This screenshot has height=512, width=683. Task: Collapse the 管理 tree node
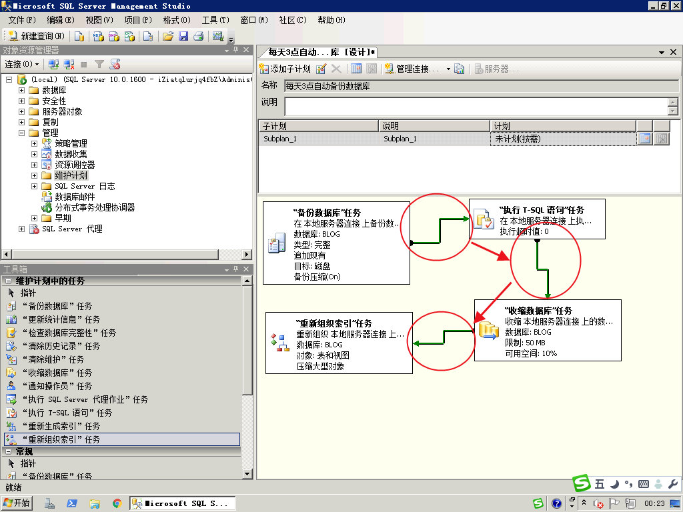pyautogui.click(x=21, y=133)
